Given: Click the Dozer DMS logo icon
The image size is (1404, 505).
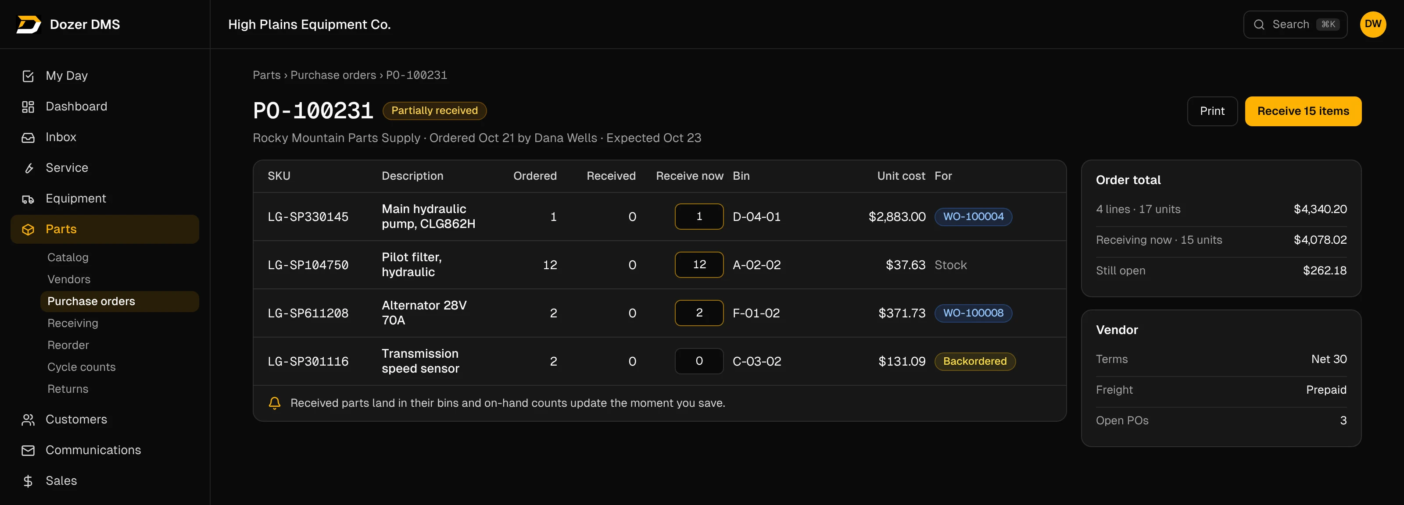Looking at the screenshot, I should click(x=29, y=25).
